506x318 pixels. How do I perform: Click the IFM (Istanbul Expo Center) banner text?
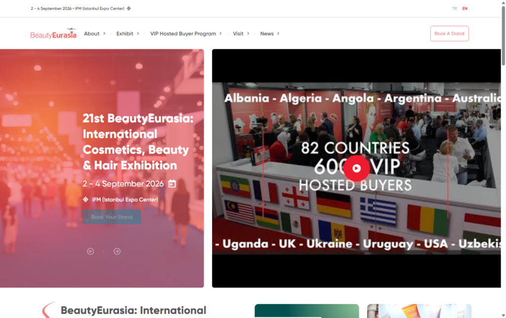(x=125, y=199)
